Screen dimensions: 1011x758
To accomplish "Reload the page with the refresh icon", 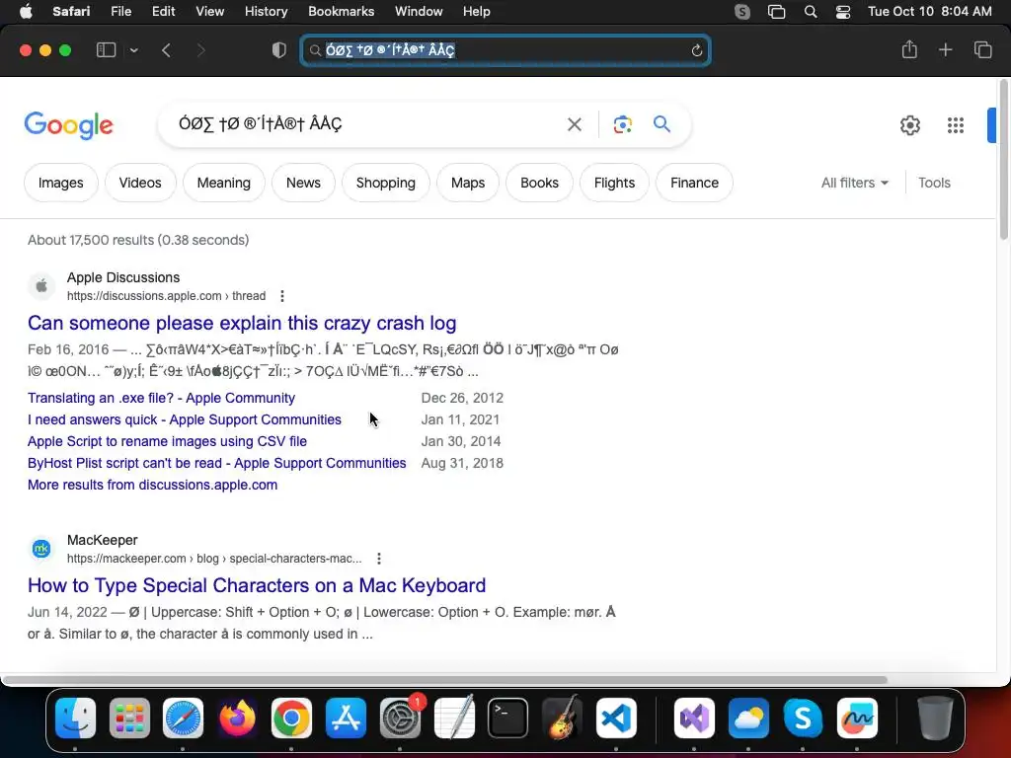I will 696,50.
